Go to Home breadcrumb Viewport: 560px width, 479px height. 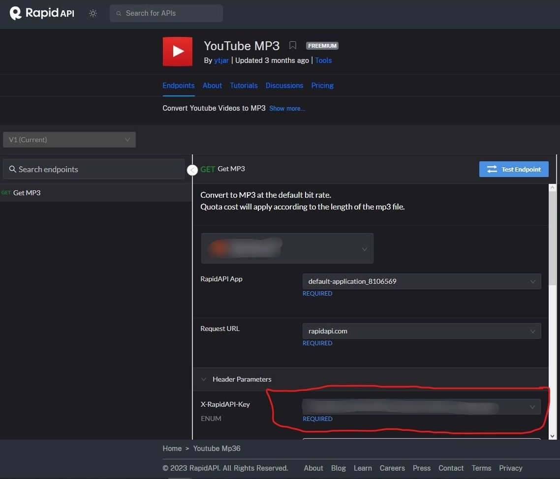pos(172,449)
